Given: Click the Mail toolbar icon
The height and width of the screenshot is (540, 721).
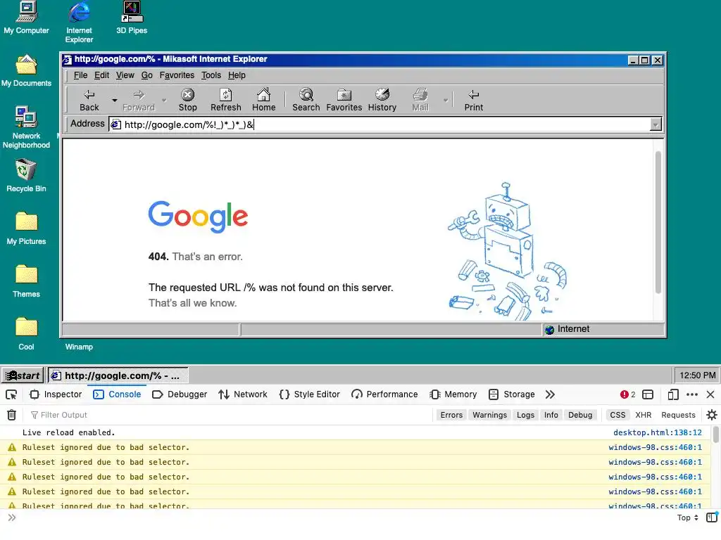Looking at the screenshot, I should point(420,100).
